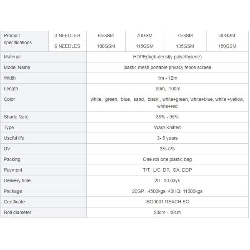Click the Length row label
250x250 pixels.
[11, 89]
